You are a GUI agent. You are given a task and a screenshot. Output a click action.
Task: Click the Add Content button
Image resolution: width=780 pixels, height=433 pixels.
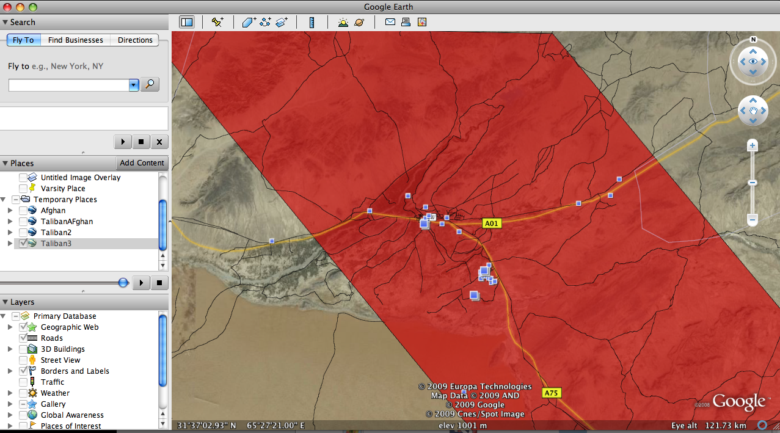(x=142, y=163)
